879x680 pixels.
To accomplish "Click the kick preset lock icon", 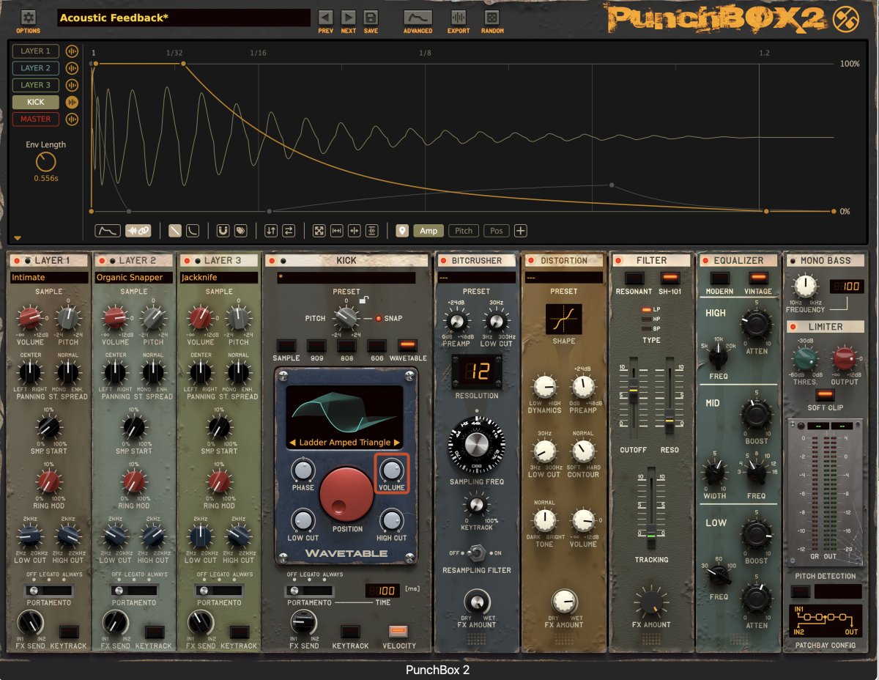I will click(x=363, y=300).
